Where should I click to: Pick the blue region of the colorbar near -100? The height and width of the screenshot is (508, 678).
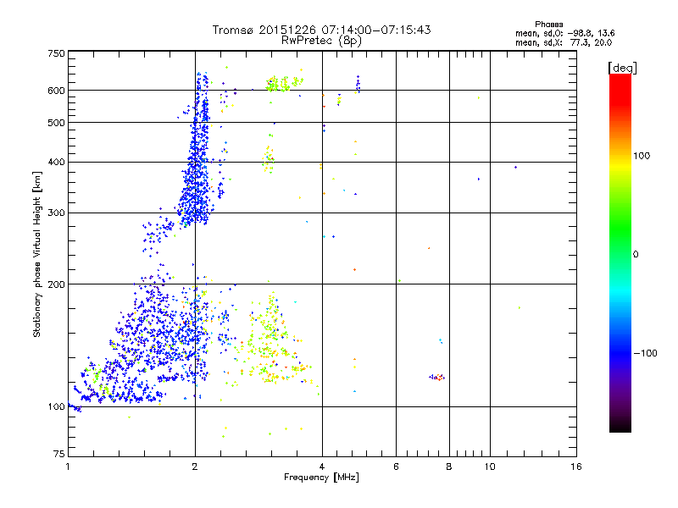pyautogui.click(x=620, y=352)
